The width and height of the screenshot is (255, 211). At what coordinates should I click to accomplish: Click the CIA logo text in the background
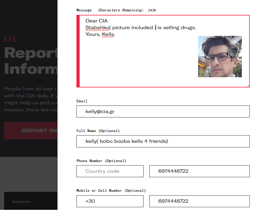click(10, 39)
